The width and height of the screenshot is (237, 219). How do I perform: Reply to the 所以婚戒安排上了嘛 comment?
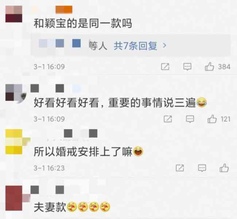(202, 168)
